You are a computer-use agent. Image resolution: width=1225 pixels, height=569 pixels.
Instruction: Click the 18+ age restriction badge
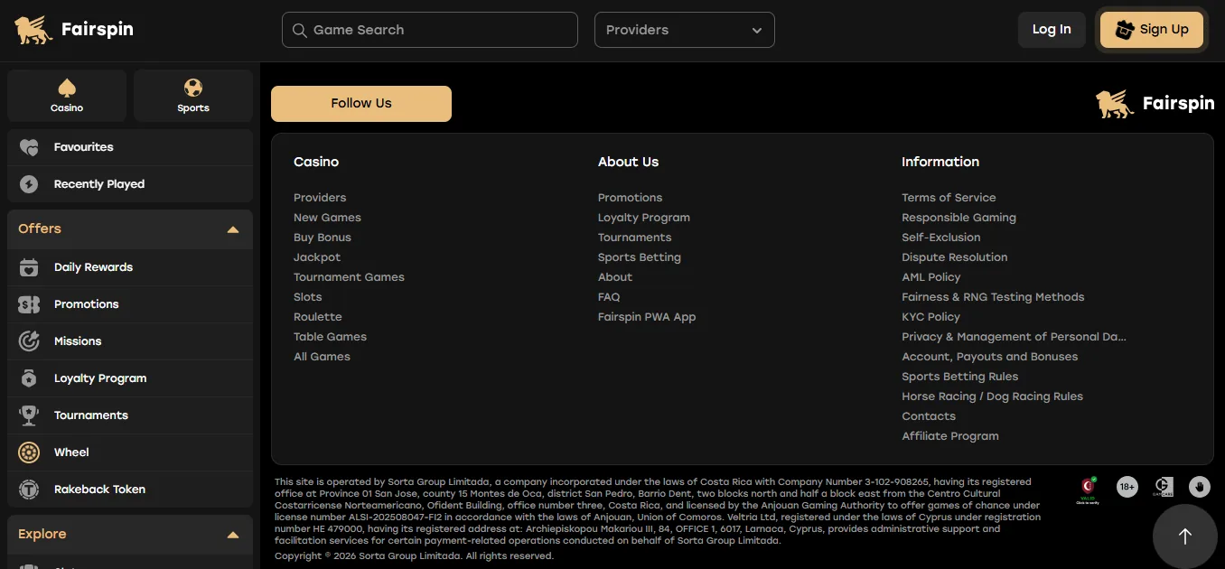pyautogui.click(x=1127, y=487)
